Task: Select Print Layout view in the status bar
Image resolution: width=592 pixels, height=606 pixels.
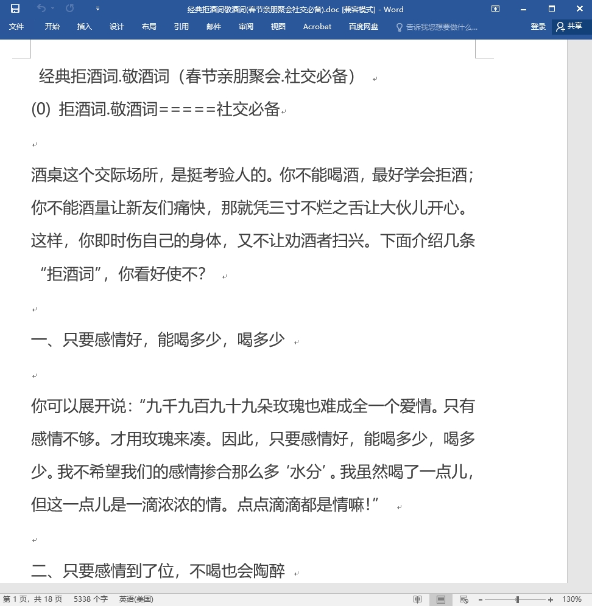Action: click(x=441, y=599)
